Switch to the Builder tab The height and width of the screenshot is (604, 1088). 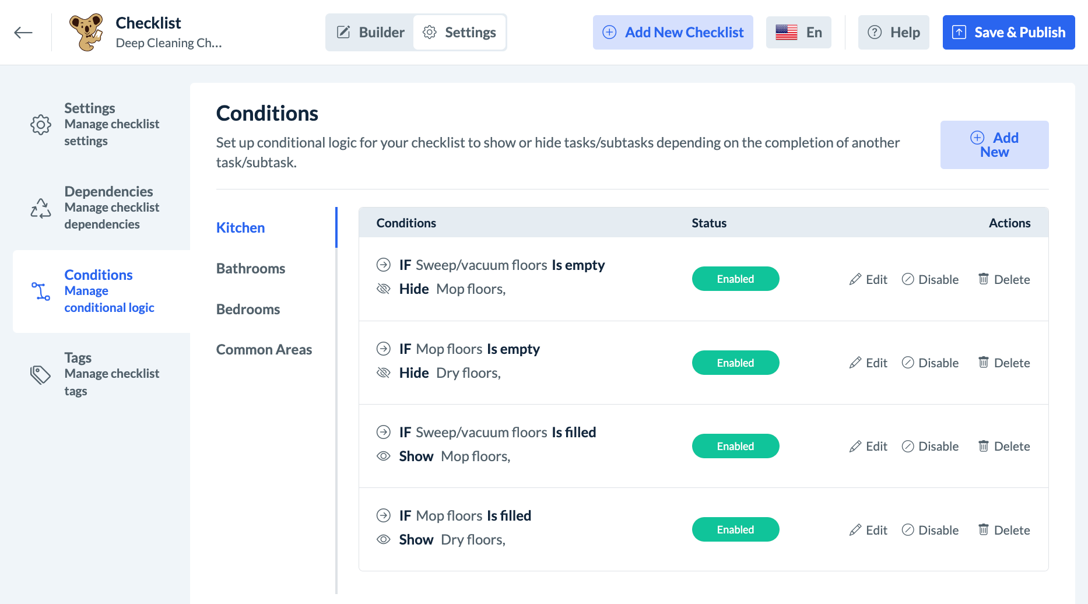coord(371,33)
